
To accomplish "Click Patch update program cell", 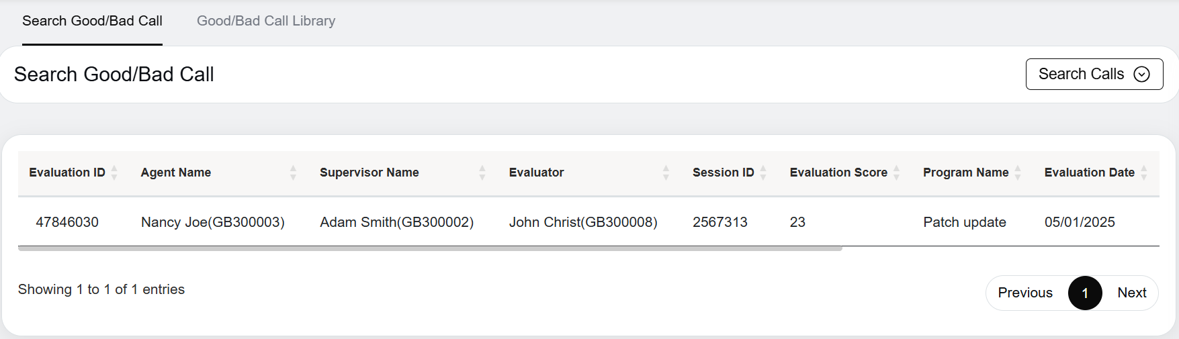I will 965,222.
